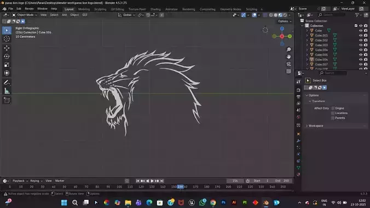Disable Cube.005 in renders camera icon
The width and height of the screenshot is (370, 208).
pos(366,55)
